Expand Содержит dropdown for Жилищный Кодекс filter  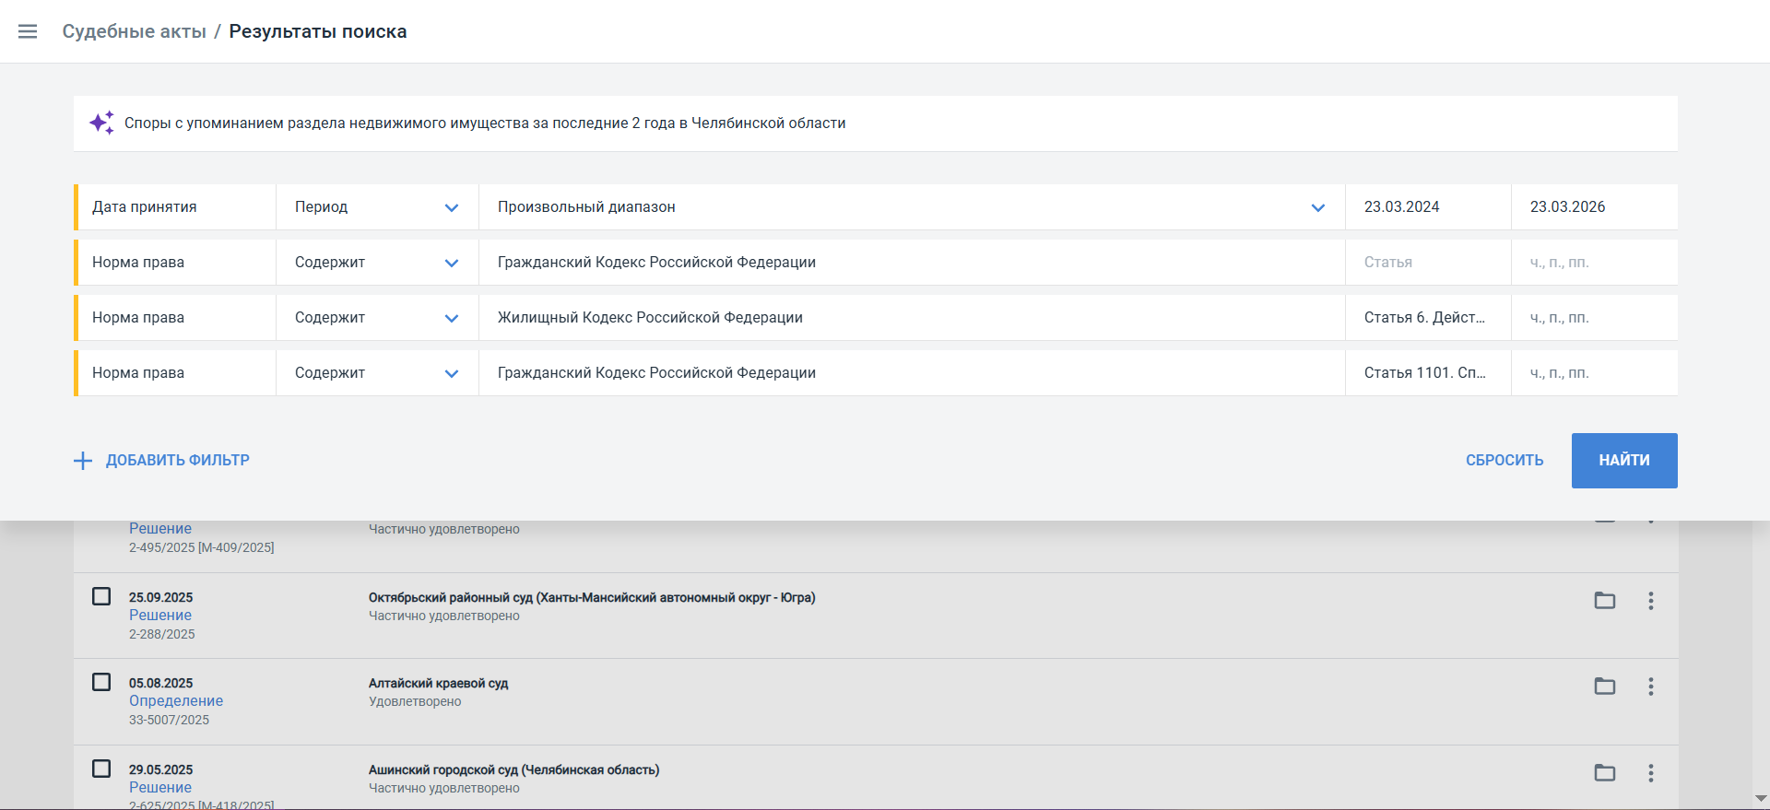coord(451,318)
